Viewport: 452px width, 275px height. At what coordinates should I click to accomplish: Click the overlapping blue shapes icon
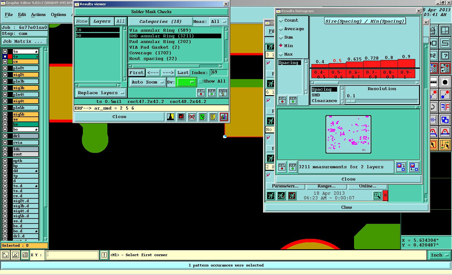(445, 120)
